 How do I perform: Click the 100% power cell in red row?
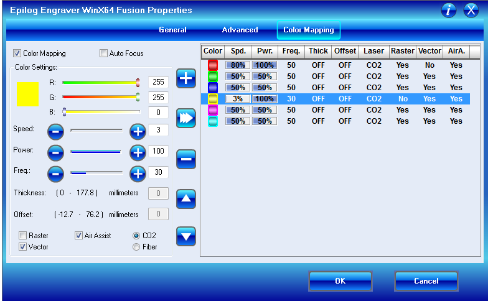[x=265, y=65]
